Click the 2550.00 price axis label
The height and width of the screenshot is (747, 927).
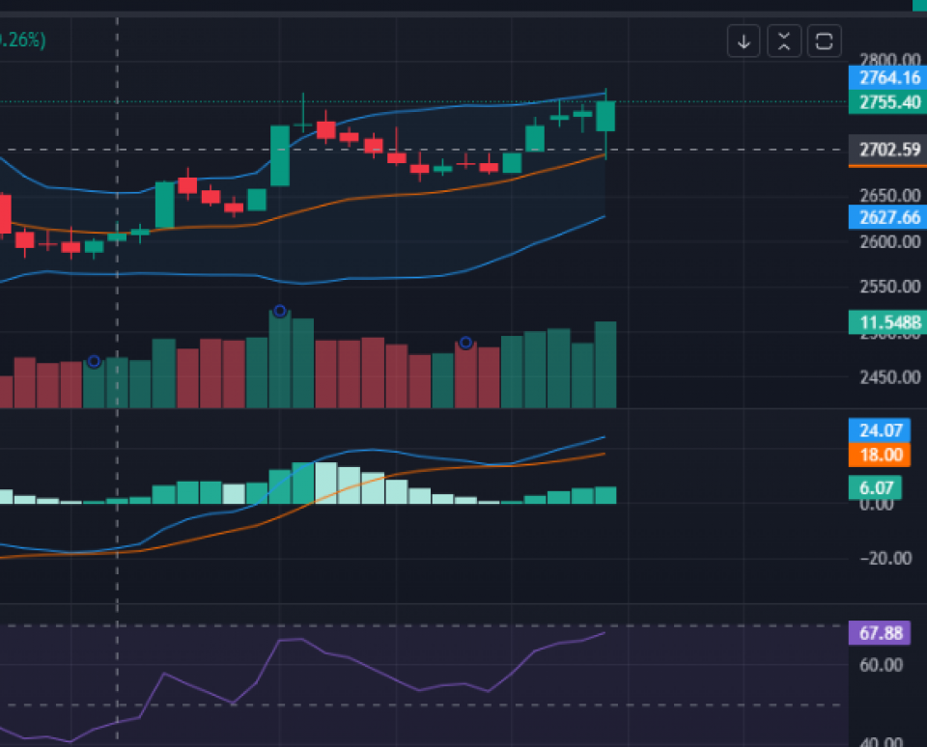(x=889, y=288)
